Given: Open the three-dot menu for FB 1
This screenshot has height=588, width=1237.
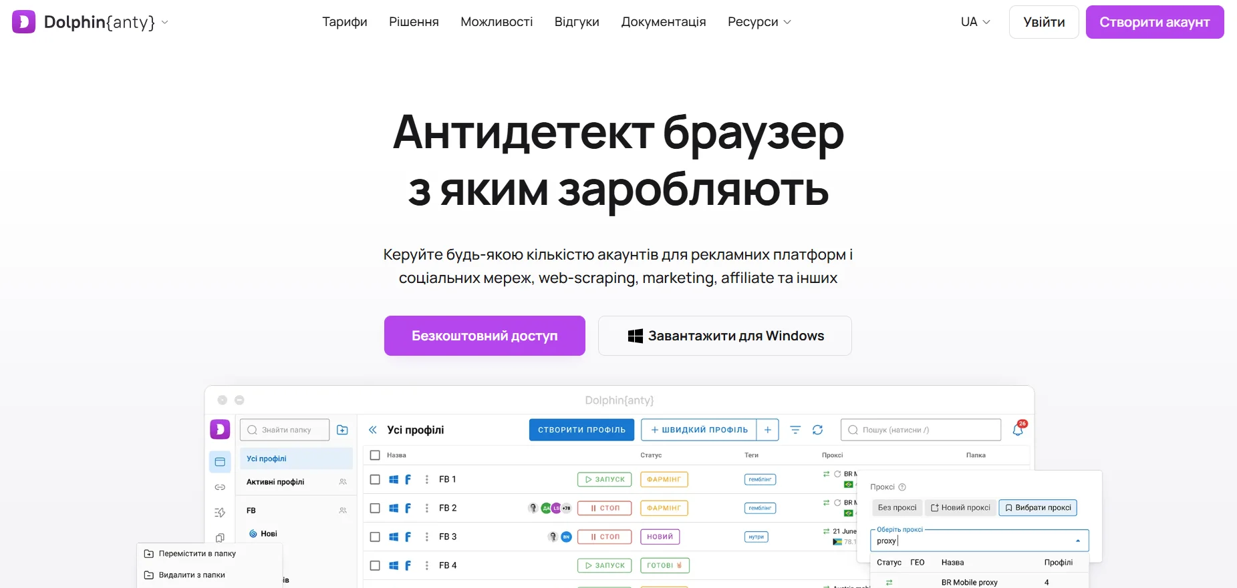Looking at the screenshot, I should click(427, 479).
